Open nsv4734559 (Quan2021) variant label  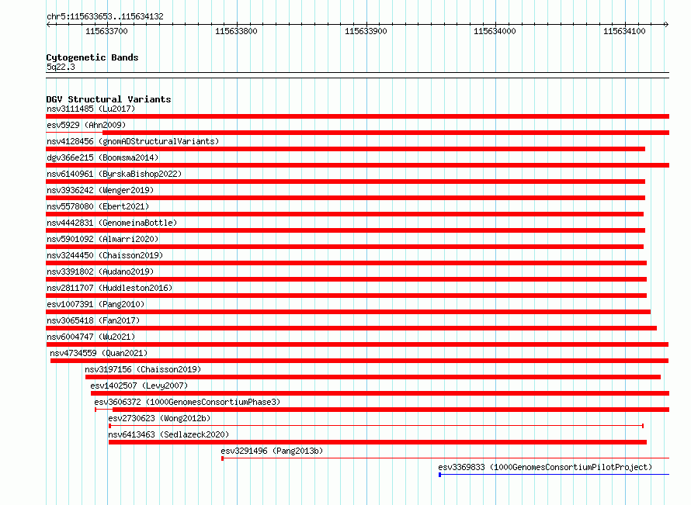tap(99, 353)
